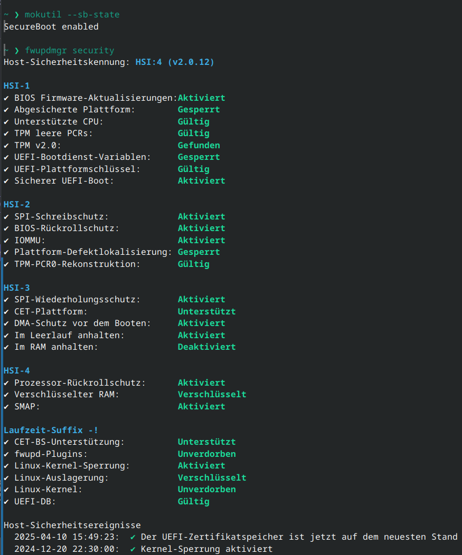The height and width of the screenshot is (555, 462).
Task: Click the prompt chevron before fwupdmgr command
Action: [x=16, y=51]
